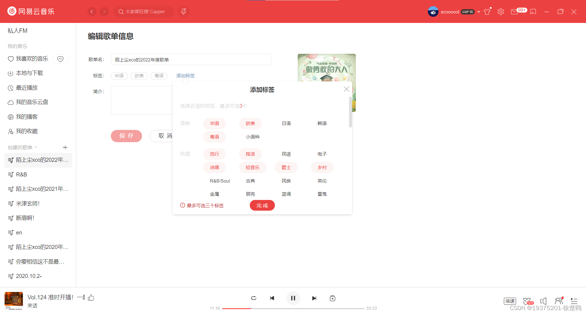Open the 断眉啊! playlist
This screenshot has width=586, height=314.
click(x=38, y=218)
